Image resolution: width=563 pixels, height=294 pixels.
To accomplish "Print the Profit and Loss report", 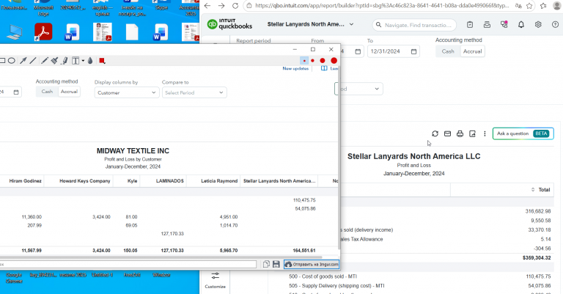I will (x=460, y=133).
